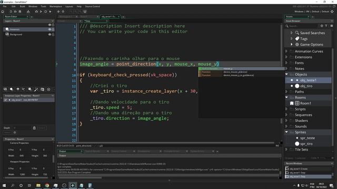Launch Chrome from the Windows taskbar
Screen dimensions: 337x189
tap(47, 185)
